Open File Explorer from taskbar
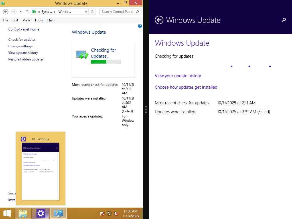 [x=23, y=213]
